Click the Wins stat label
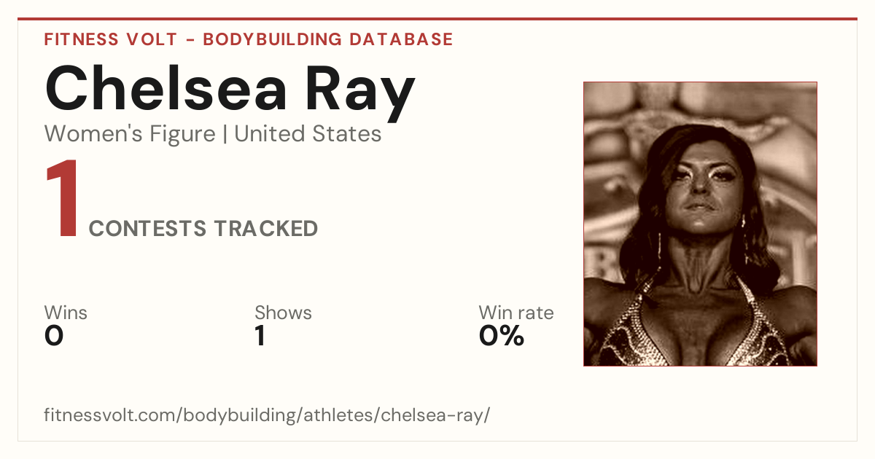Screen dimensions: 875x459 click(66, 313)
